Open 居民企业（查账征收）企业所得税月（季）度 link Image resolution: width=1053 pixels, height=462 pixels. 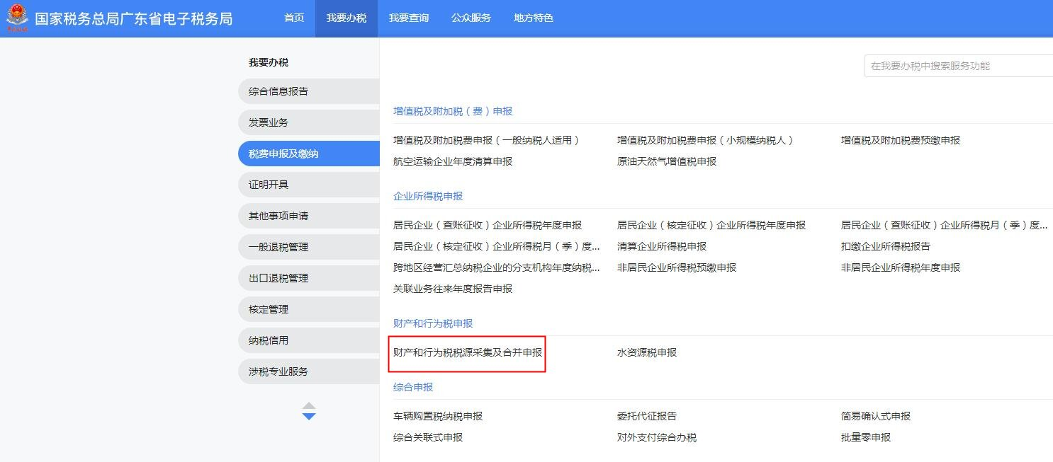945,225
